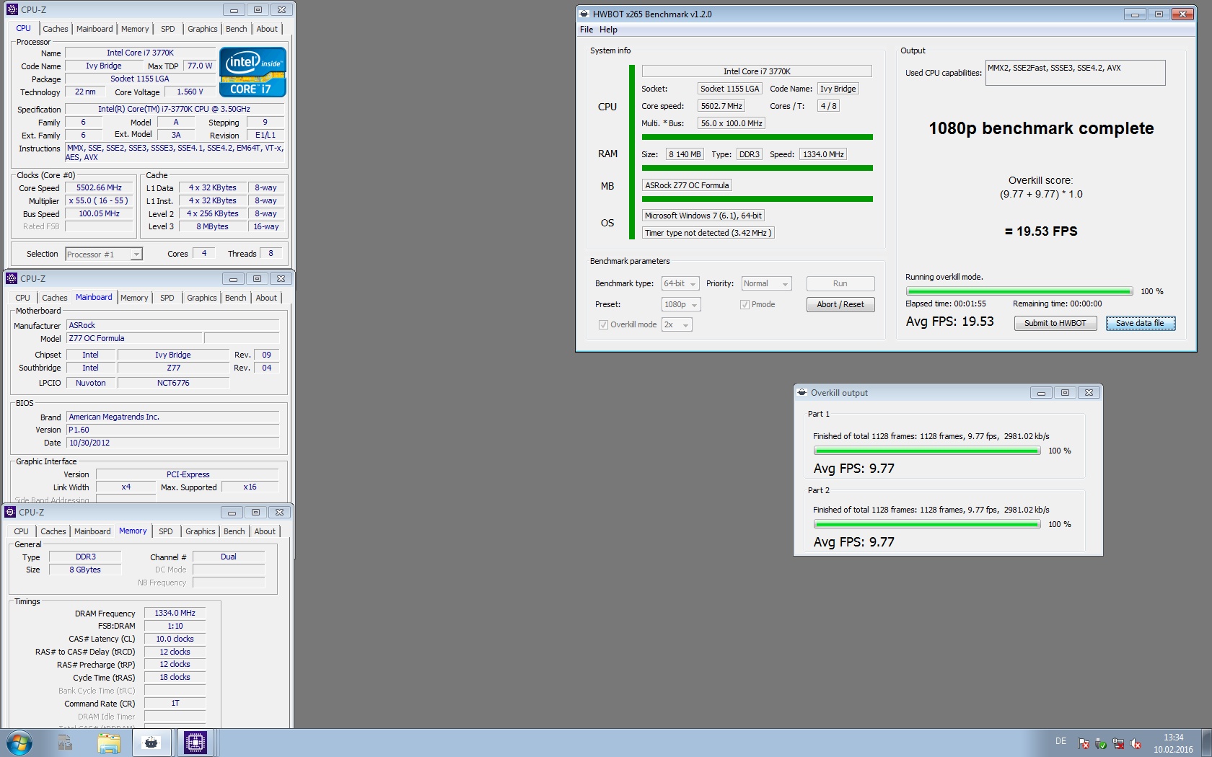Screen dimensions: 1212x757
Task: Switch to Caches tab in top CPU-Z
Action: (x=56, y=29)
